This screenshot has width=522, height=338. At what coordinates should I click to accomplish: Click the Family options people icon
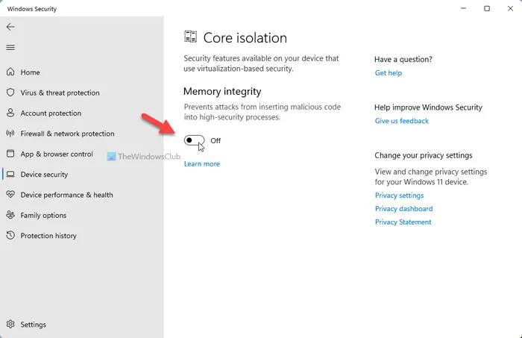point(10,216)
